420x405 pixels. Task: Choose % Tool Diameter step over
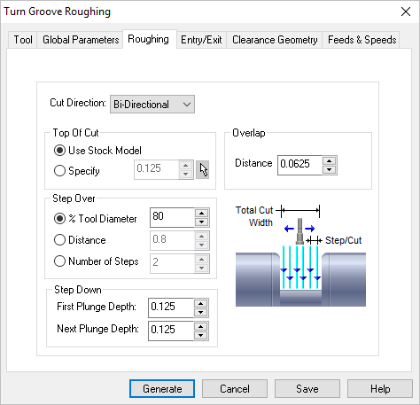tap(96, 219)
